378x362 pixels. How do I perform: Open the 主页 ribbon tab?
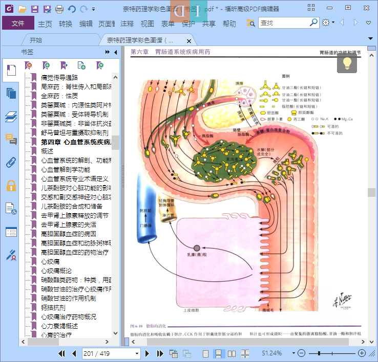[45, 24]
